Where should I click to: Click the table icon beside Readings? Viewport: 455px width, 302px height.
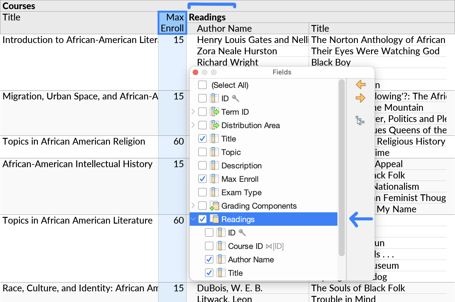click(214, 219)
